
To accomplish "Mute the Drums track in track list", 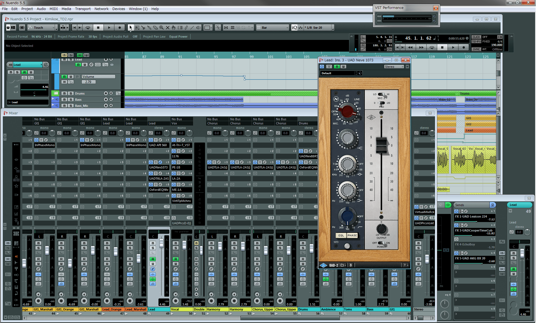I will pos(65,93).
